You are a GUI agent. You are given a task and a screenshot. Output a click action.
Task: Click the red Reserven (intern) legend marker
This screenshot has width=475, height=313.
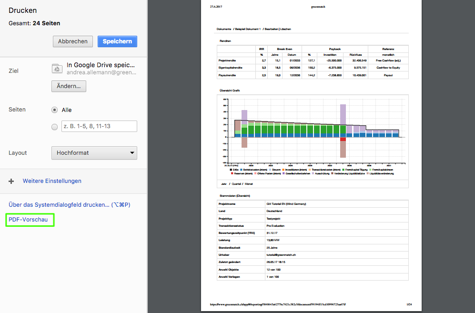point(231,173)
